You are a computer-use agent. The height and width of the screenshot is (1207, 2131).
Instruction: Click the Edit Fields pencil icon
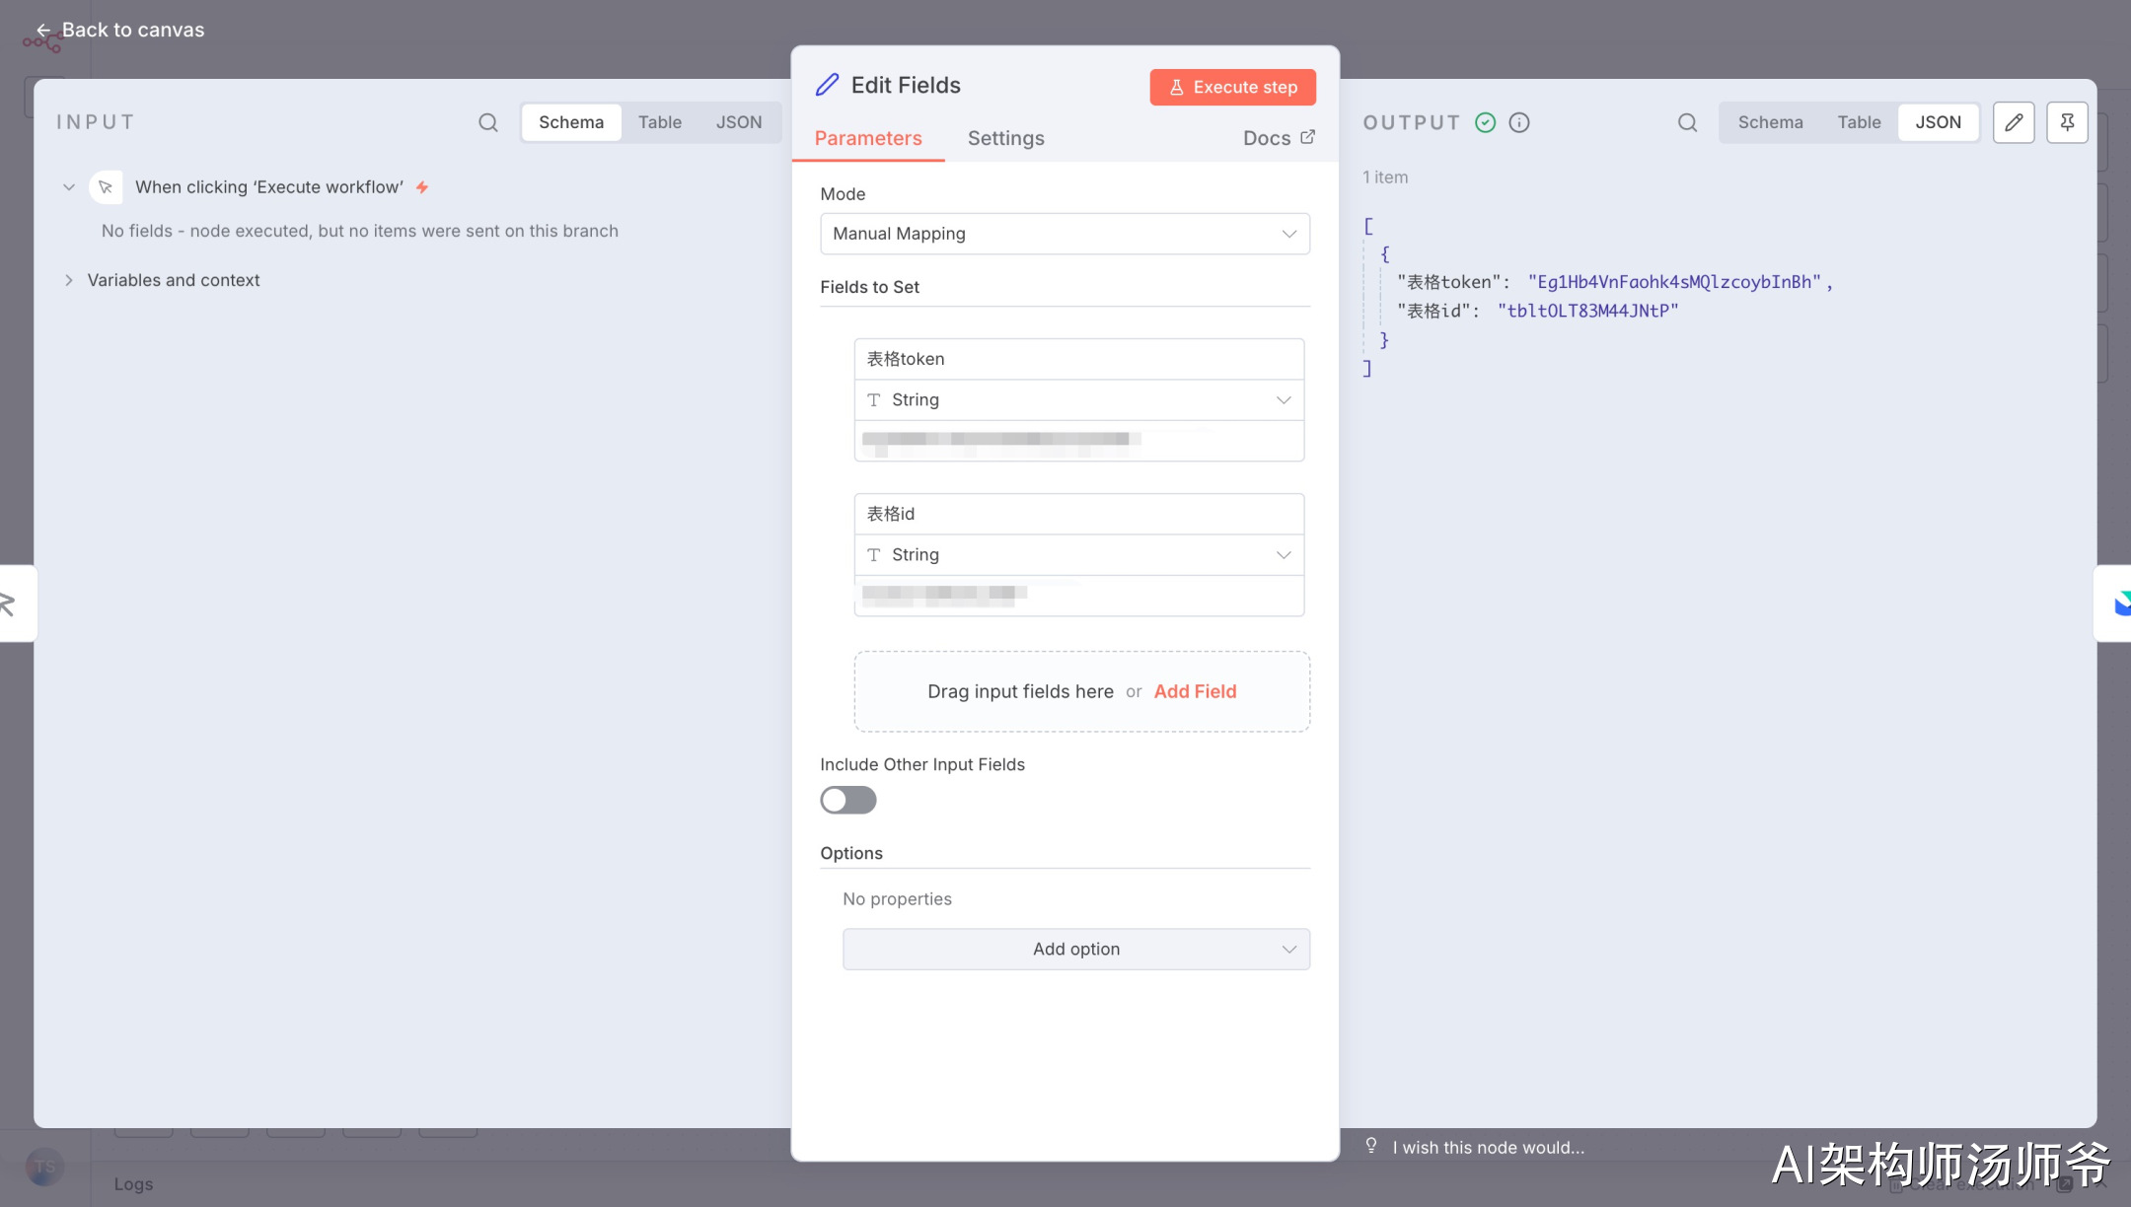coord(827,85)
